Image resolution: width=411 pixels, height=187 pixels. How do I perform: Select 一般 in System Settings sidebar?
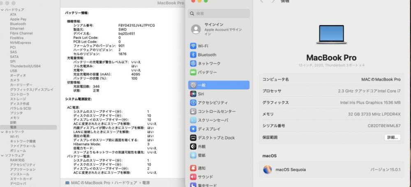point(219,85)
